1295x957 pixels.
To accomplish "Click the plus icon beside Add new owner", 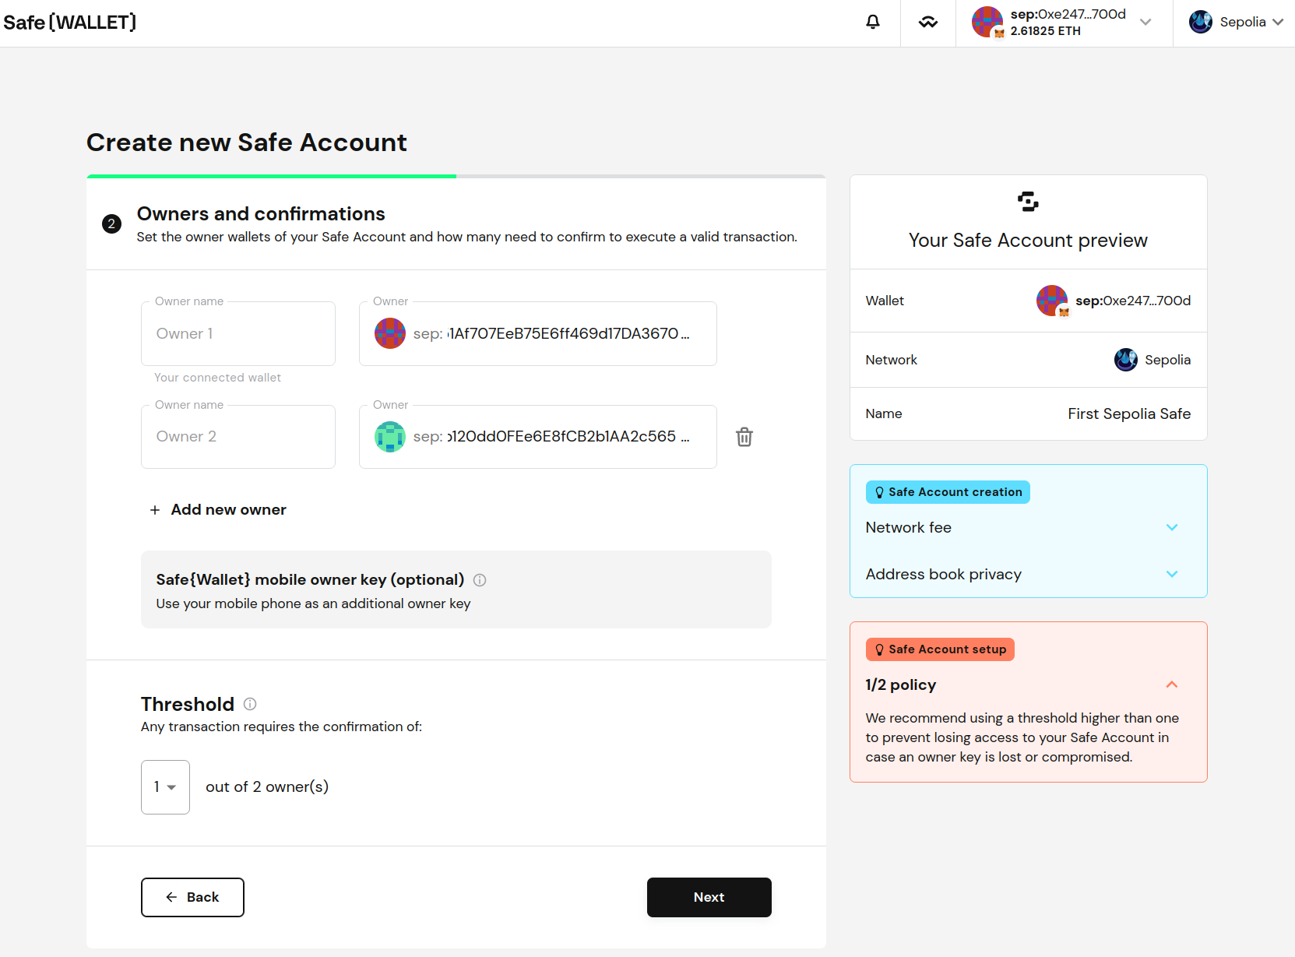I will pyautogui.click(x=155, y=509).
